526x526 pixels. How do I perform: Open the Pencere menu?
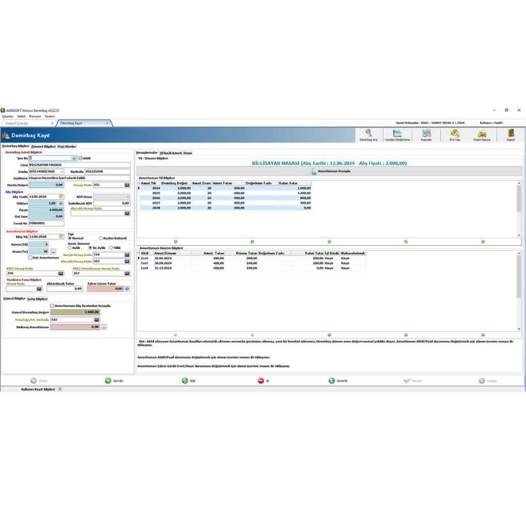coord(34,116)
